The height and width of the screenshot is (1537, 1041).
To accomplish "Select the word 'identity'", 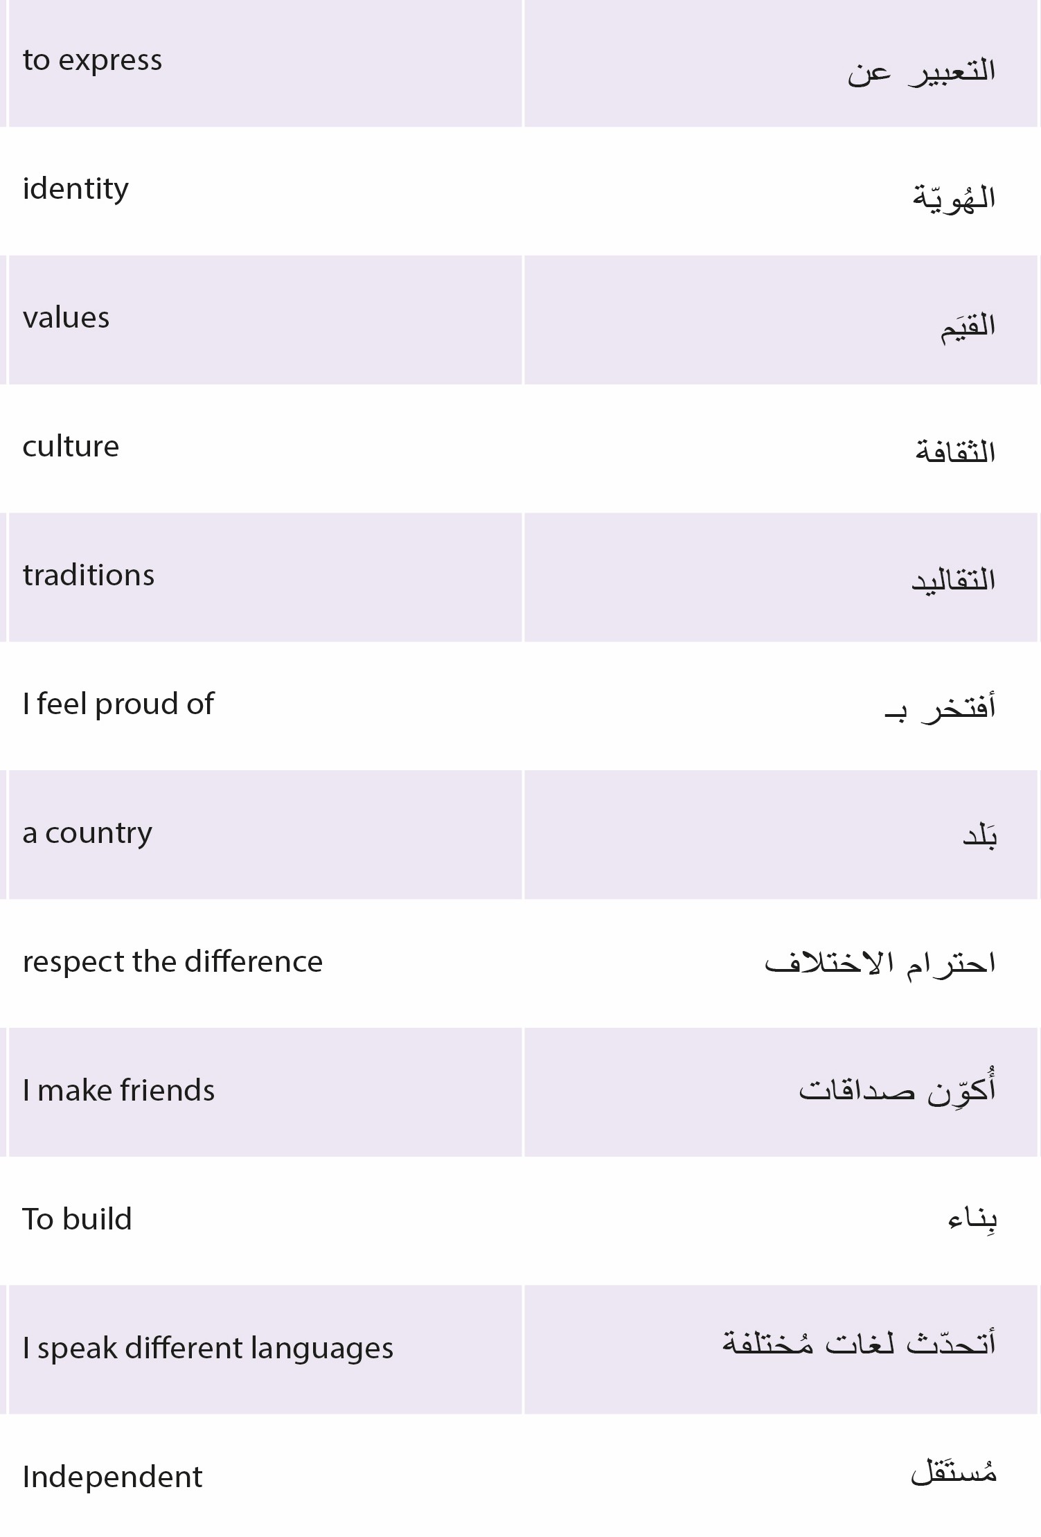I will 75,190.
